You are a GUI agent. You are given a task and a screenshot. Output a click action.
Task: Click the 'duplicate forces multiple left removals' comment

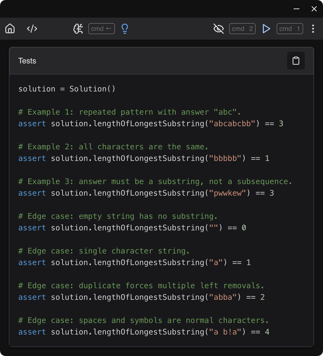pos(141,286)
